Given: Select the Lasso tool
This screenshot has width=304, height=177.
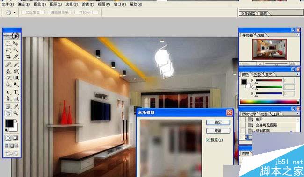Looking at the screenshot, I should 8,50.
